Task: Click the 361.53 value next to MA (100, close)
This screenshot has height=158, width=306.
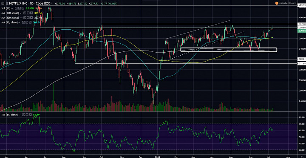Action: (38, 13)
